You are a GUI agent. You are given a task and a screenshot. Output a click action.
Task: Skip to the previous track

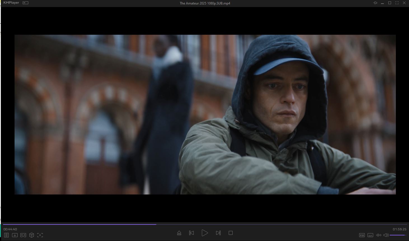coord(191,233)
